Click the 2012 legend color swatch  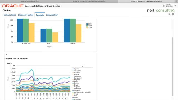point(87,26)
